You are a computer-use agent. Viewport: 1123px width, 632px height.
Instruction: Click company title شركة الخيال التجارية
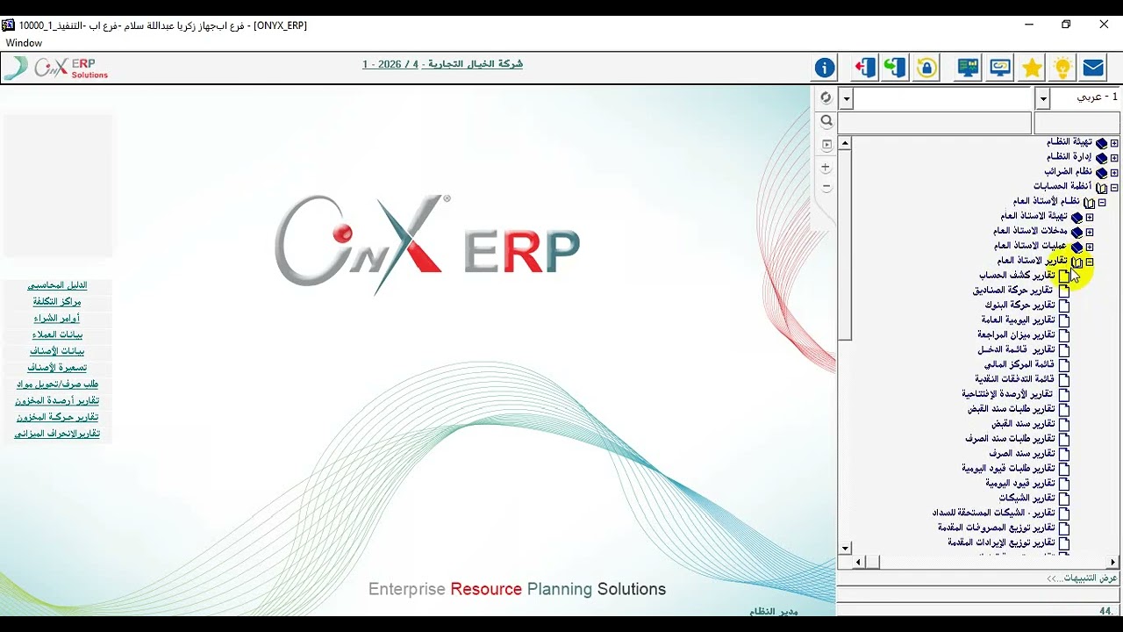point(474,64)
